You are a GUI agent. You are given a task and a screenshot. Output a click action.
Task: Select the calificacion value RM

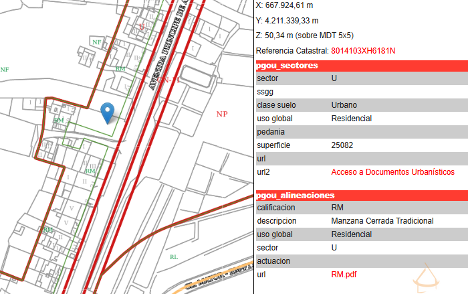coord(337,208)
